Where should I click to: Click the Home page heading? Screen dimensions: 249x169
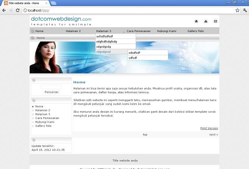click(79, 82)
